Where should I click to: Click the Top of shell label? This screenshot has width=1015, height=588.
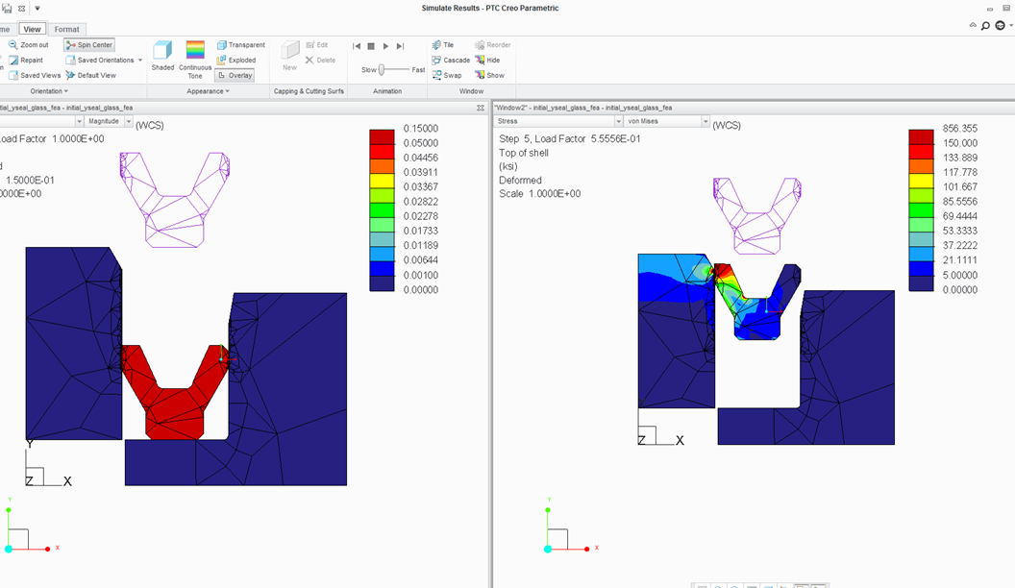[524, 153]
